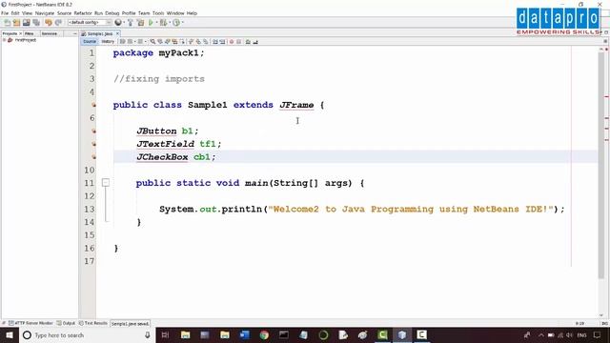This screenshot has width=610, height=343.
Task: Click the Find Selection magnifier icon in editor toolbar
Action: 152,42
